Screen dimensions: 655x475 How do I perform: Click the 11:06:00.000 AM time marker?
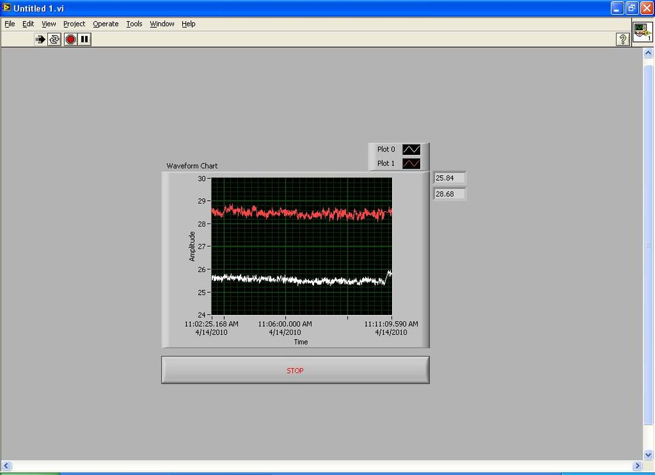(x=285, y=324)
